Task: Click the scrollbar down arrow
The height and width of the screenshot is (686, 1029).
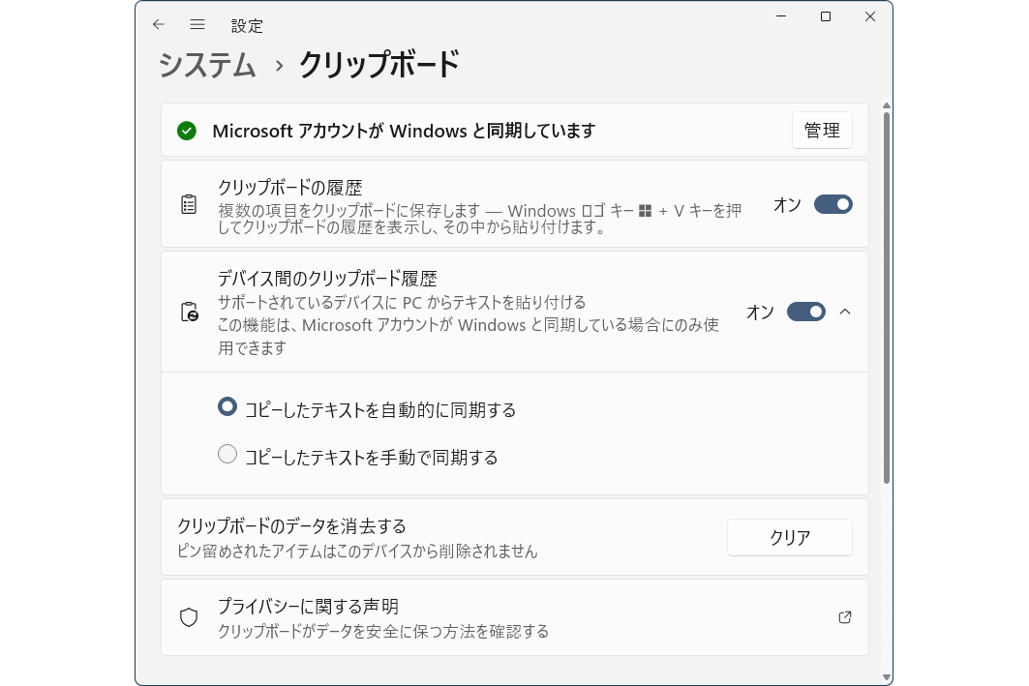Action: tap(887, 676)
